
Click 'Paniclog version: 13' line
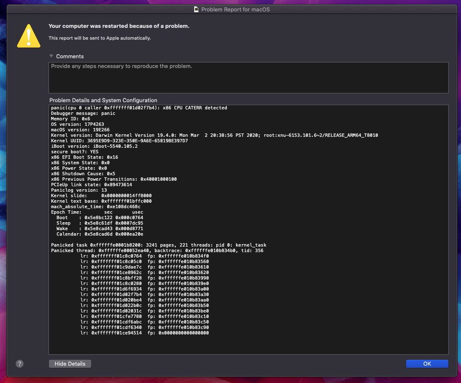coord(79,190)
